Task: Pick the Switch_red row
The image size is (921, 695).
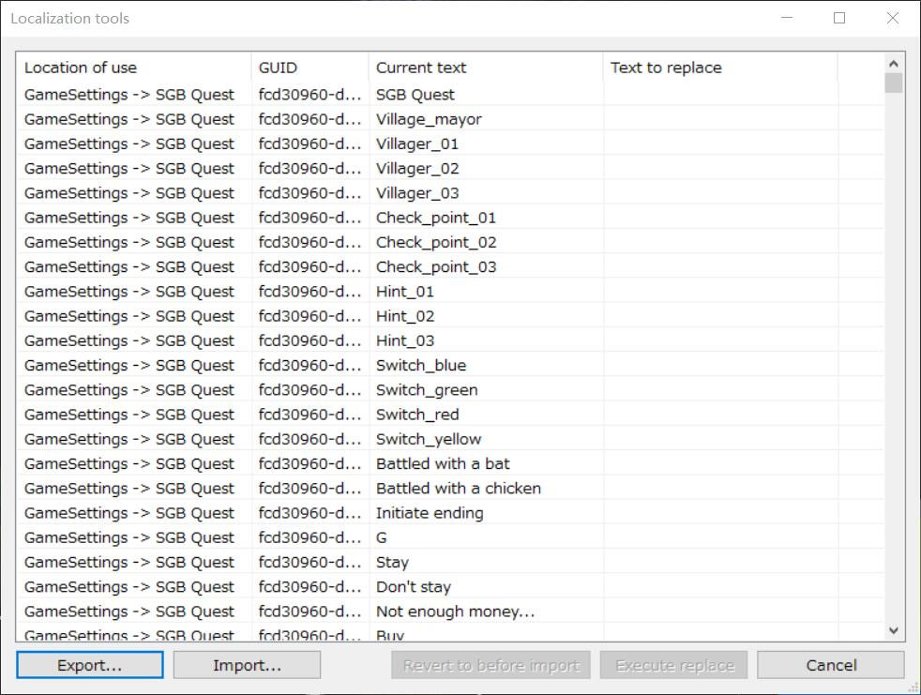Action: 450,415
